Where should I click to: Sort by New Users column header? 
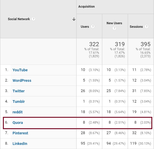pos(114,23)
